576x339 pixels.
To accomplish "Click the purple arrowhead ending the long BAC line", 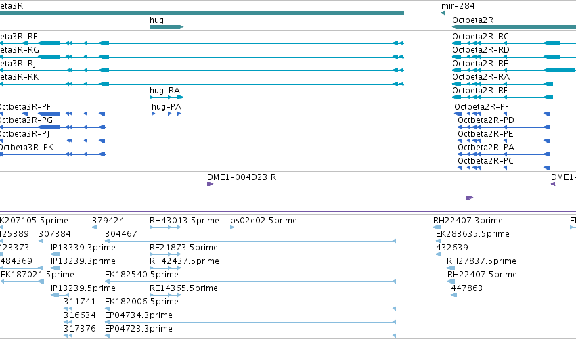I will click(470, 198).
